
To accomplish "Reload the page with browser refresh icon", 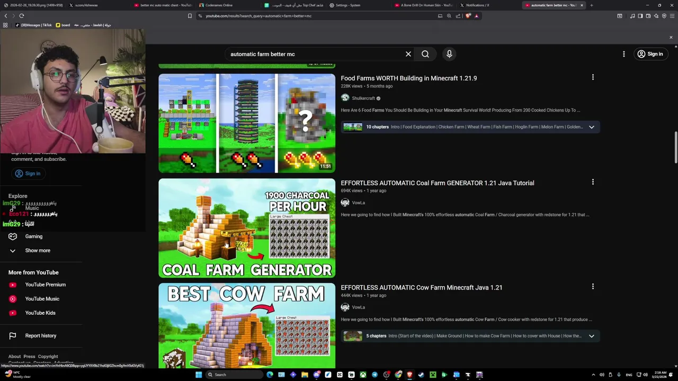I will [22, 16].
